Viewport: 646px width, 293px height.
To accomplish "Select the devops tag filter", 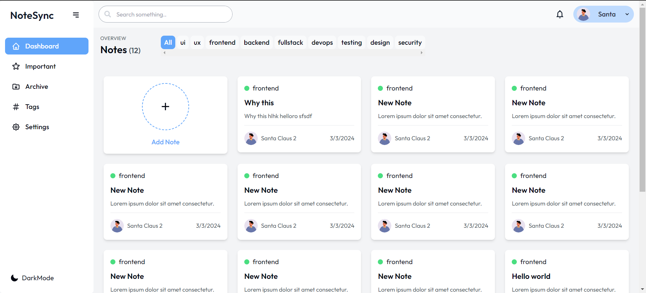I will (322, 42).
